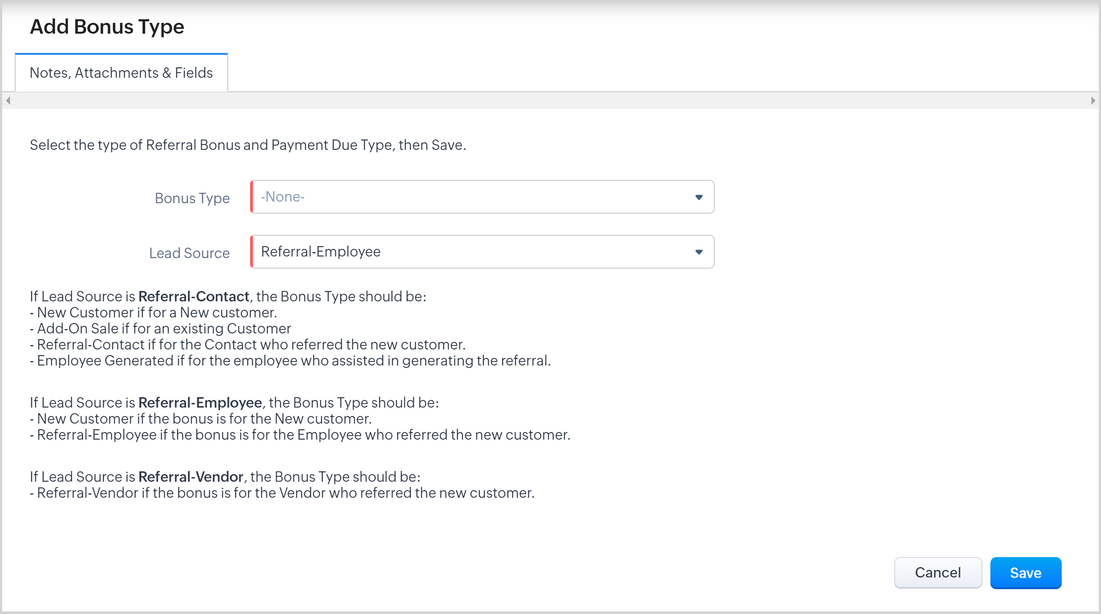Image resolution: width=1101 pixels, height=614 pixels.
Task: Click the Add Bonus Type heading
Action: coord(107,26)
